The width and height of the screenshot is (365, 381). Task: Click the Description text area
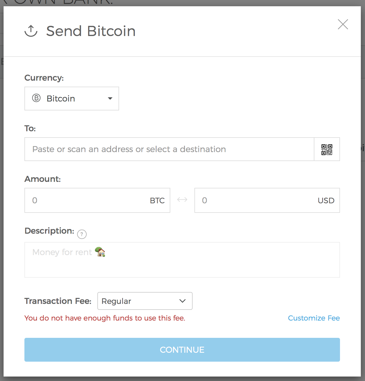coord(182,263)
